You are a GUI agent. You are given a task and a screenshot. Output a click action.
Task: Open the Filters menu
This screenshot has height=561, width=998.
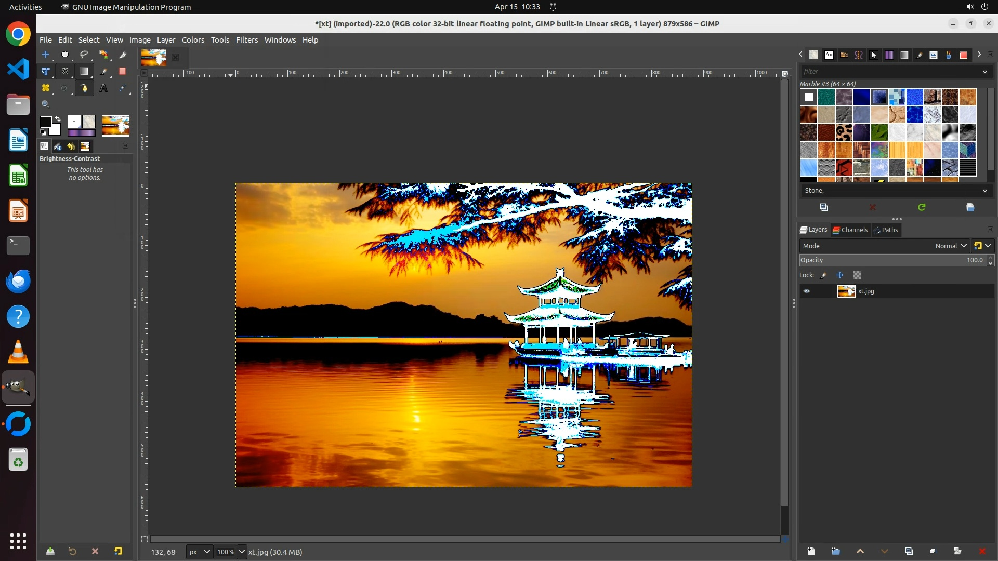(246, 40)
